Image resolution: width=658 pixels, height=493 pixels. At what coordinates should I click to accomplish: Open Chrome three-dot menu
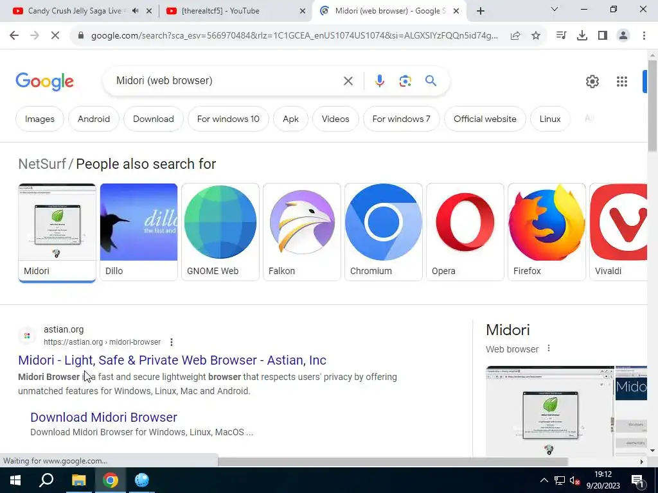tap(644, 36)
